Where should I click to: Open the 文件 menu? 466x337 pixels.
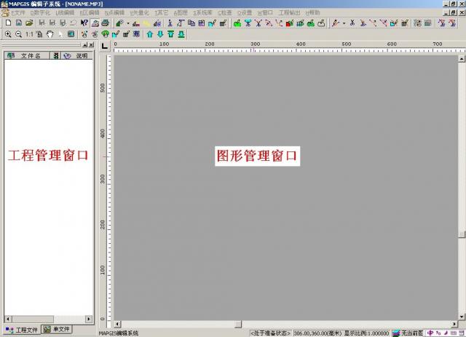pyautogui.click(x=17, y=13)
